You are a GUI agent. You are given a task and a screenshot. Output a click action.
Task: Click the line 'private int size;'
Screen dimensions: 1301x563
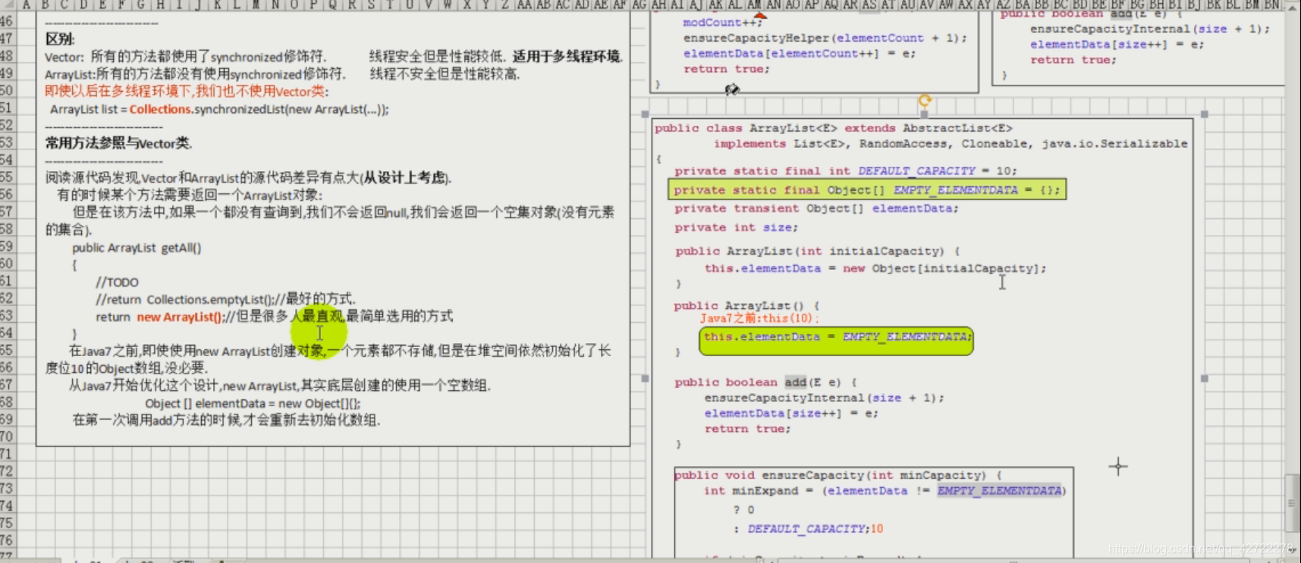tap(736, 227)
